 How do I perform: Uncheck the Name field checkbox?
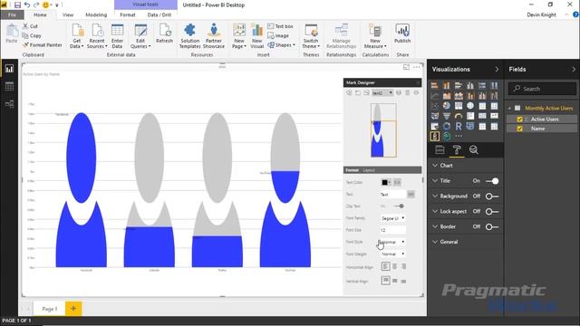(519, 129)
